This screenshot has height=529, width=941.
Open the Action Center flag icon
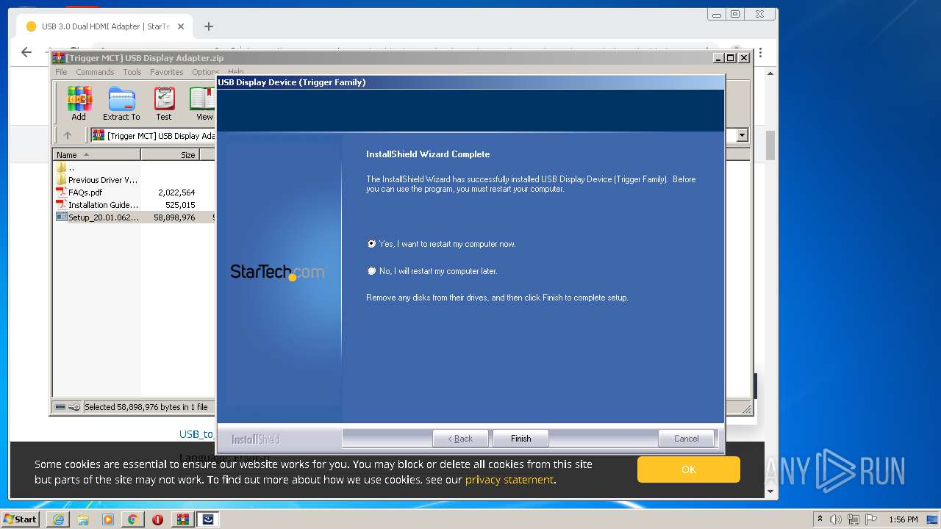872,519
